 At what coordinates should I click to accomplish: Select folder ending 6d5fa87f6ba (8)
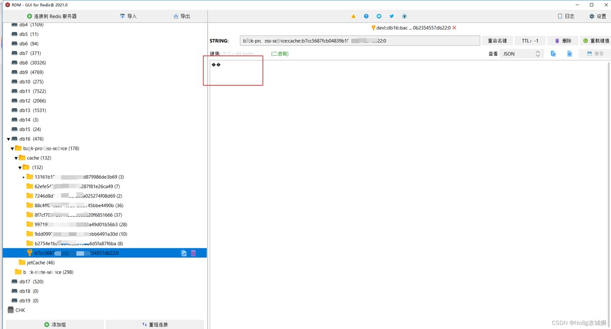click(75, 244)
